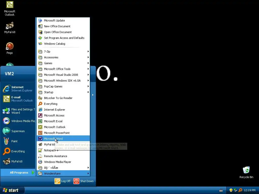259x194 pixels.
Task: Click the VM2 user name header
Action: click(9, 74)
